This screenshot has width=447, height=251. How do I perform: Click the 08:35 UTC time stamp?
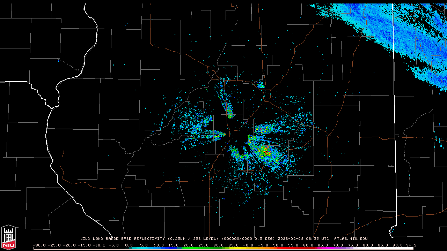317,239
